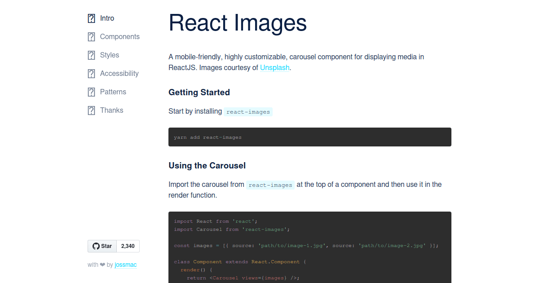The width and height of the screenshot is (539, 283).
Task: Select the yarn add react-images code block
Action: 309,137
